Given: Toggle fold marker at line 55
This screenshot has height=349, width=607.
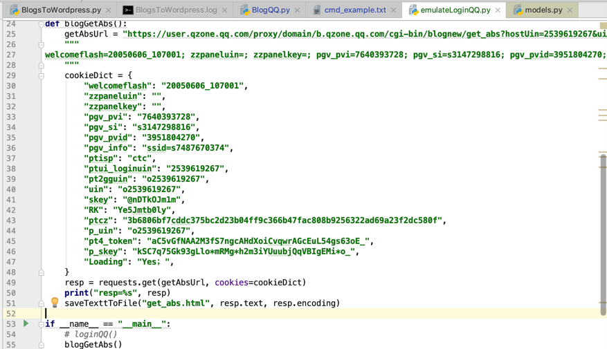Looking at the screenshot, I should [x=41, y=345].
